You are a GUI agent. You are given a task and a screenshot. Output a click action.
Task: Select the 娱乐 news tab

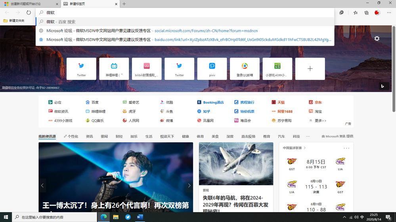click(x=134, y=136)
